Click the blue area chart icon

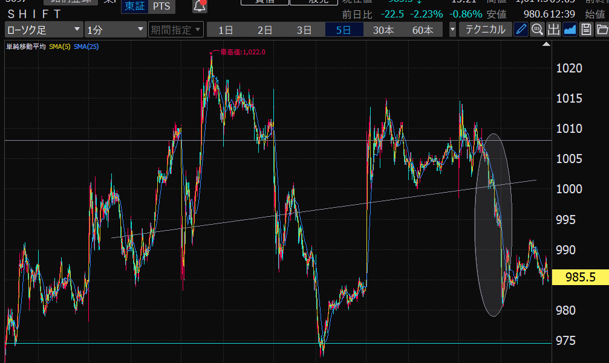[x=570, y=30]
